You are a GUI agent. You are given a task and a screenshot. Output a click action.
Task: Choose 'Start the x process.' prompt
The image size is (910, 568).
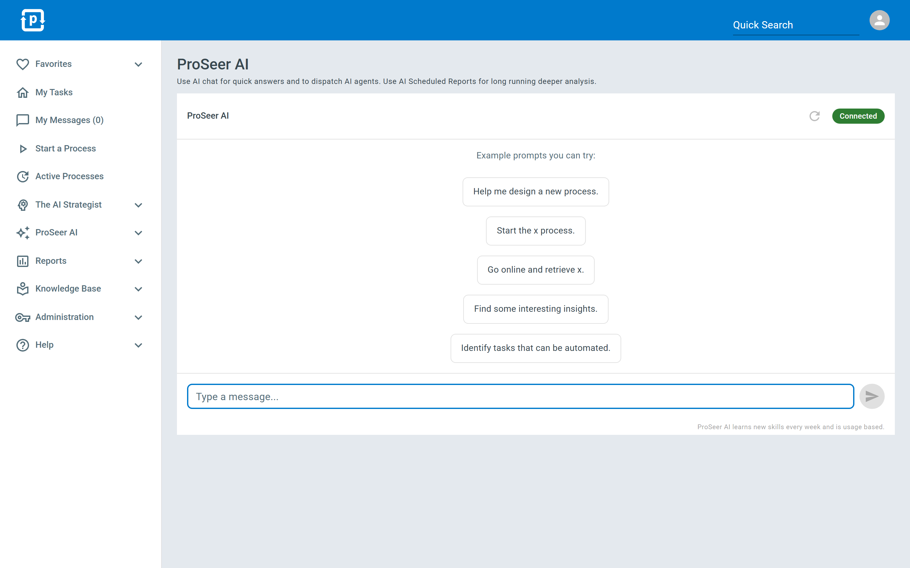pos(536,231)
